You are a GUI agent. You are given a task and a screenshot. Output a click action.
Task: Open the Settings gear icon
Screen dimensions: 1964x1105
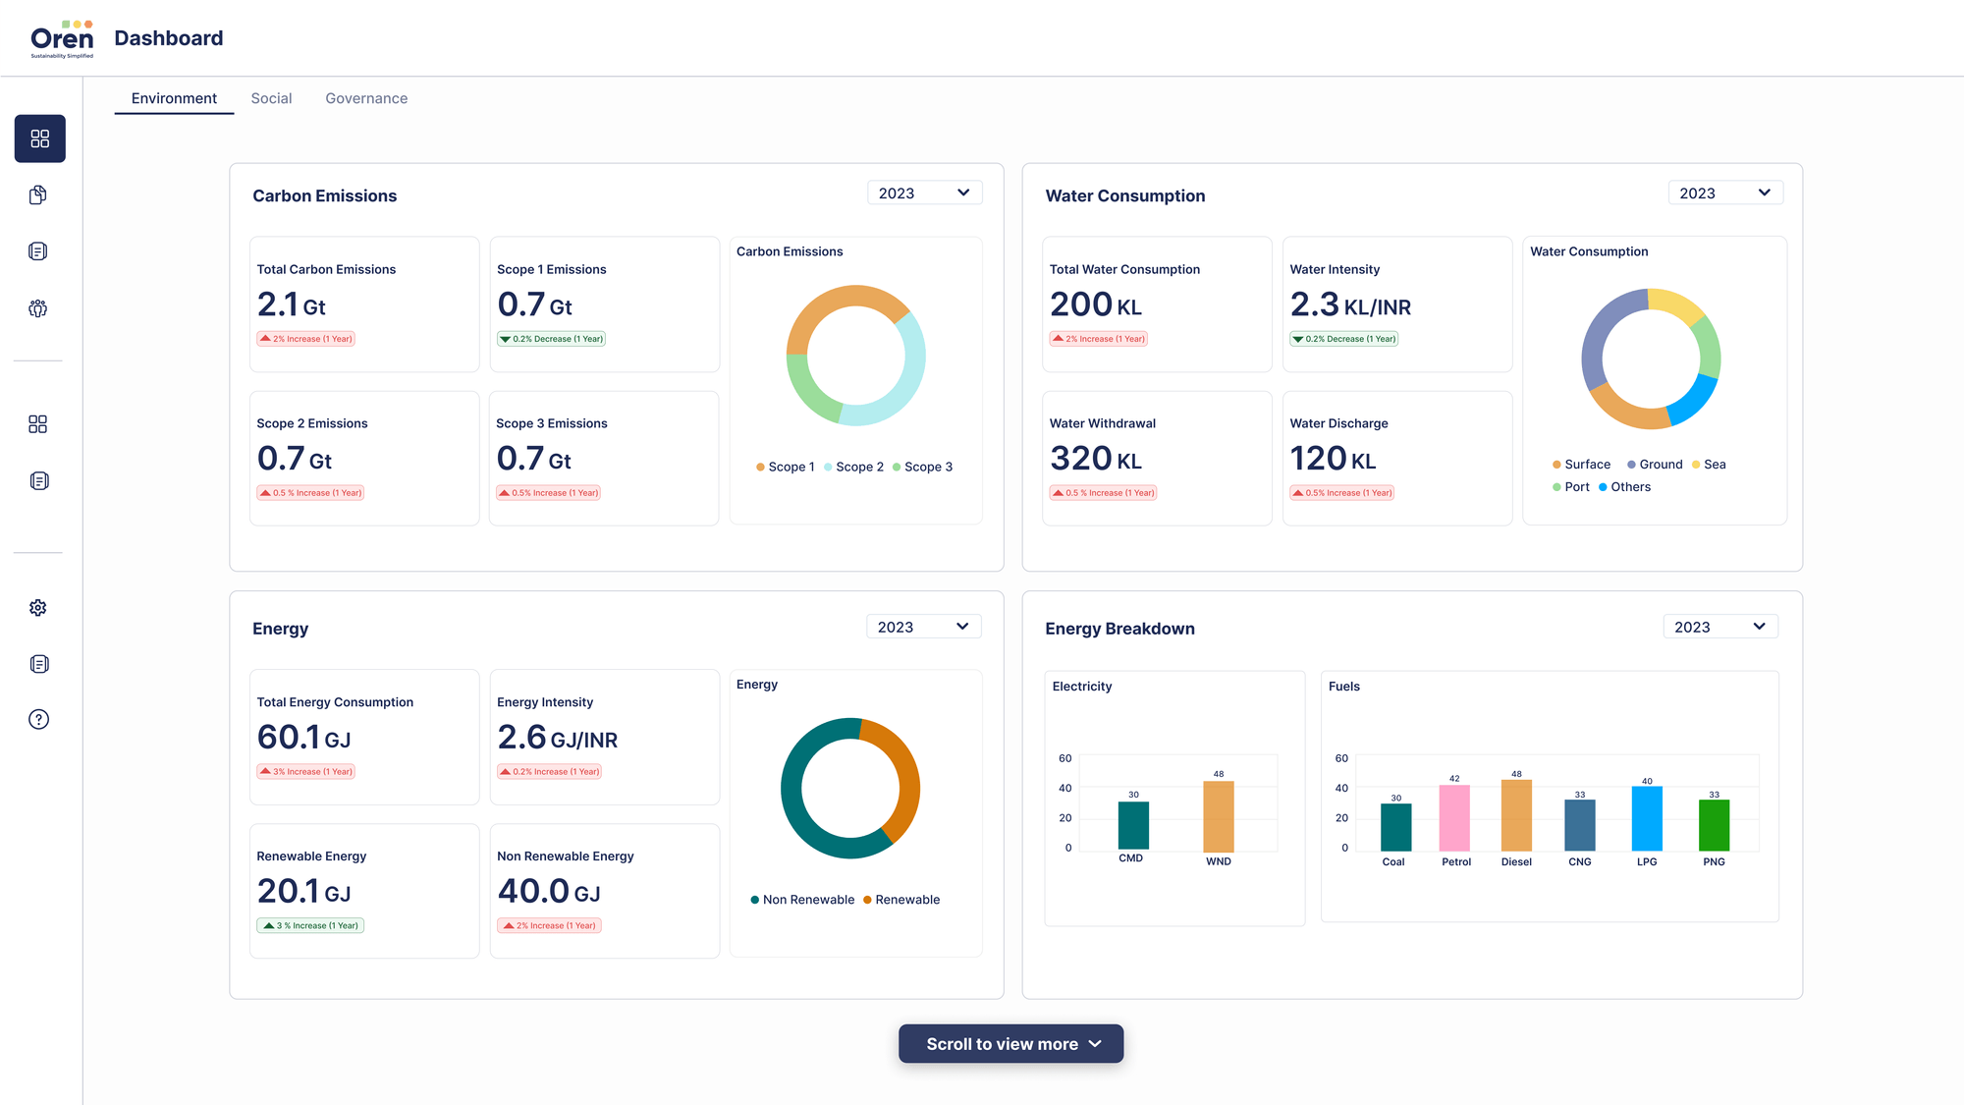coord(38,607)
